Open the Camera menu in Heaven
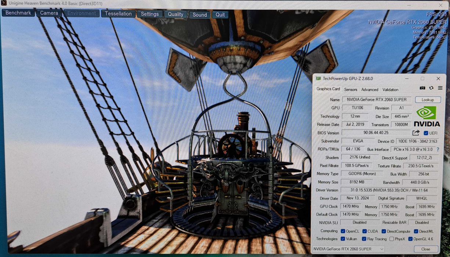 49,13
